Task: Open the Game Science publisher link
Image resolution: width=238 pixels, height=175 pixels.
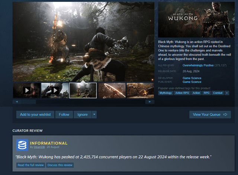Action: [192, 82]
